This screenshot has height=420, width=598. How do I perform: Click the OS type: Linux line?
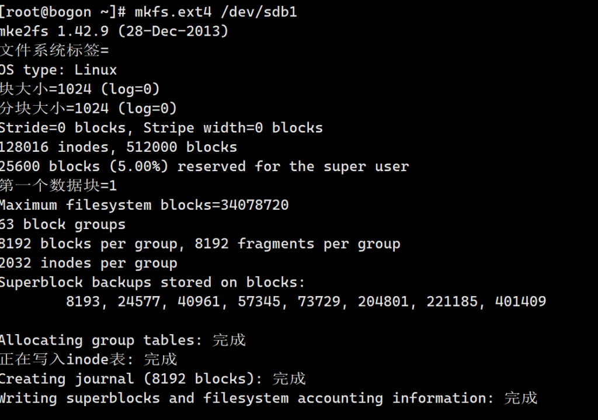click(x=58, y=70)
